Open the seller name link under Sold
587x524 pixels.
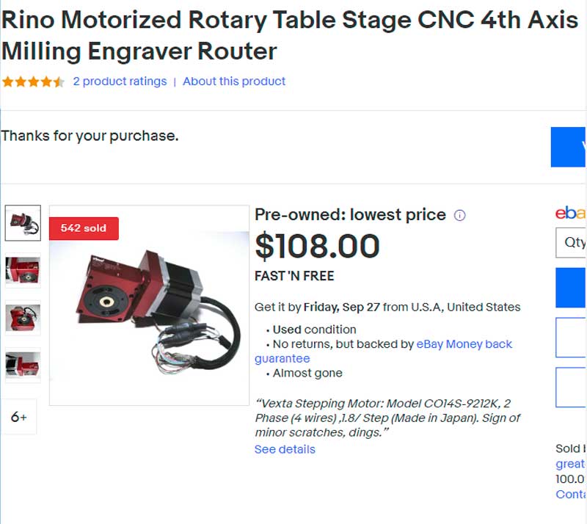(570, 464)
